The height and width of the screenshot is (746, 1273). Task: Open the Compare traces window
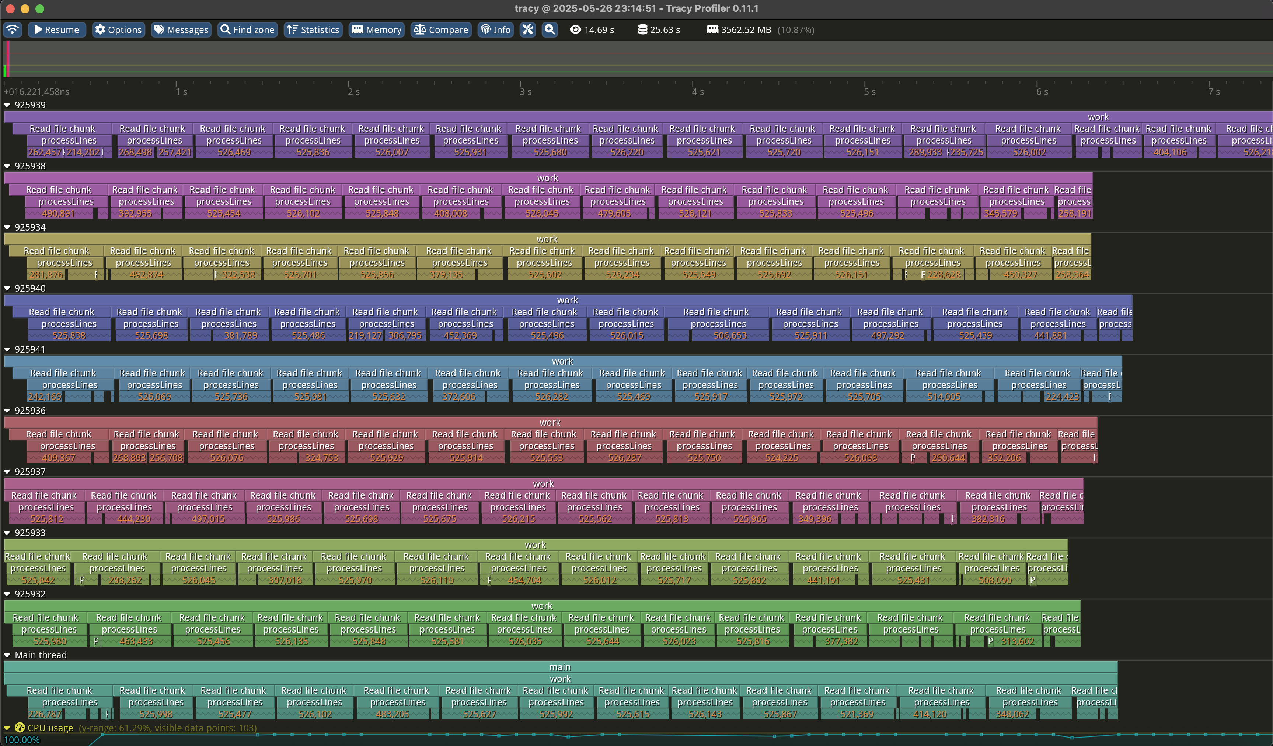(x=441, y=30)
